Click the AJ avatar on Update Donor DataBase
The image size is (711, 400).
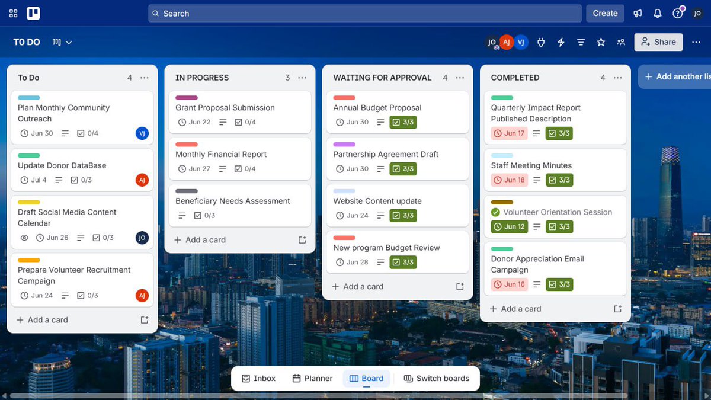click(x=142, y=180)
